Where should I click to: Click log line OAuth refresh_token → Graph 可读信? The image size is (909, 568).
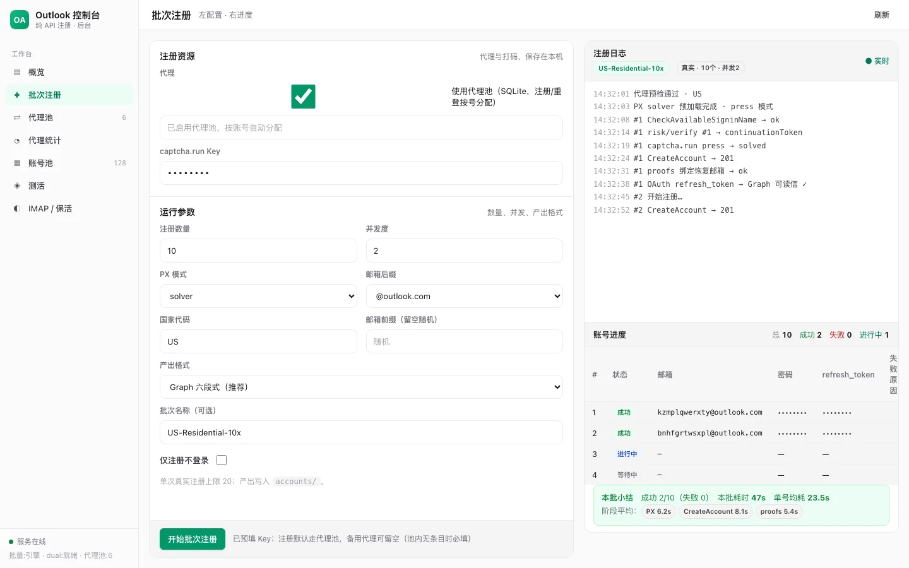coord(720,184)
